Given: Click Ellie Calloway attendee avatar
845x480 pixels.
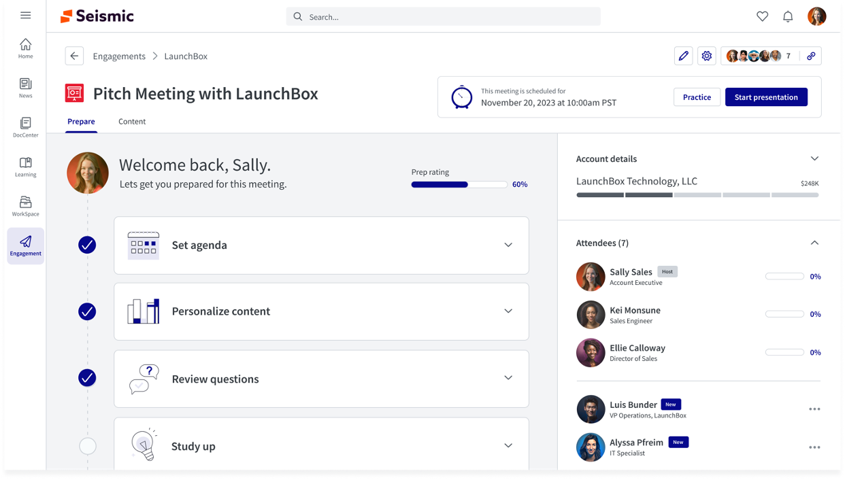Looking at the screenshot, I should pos(591,353).
